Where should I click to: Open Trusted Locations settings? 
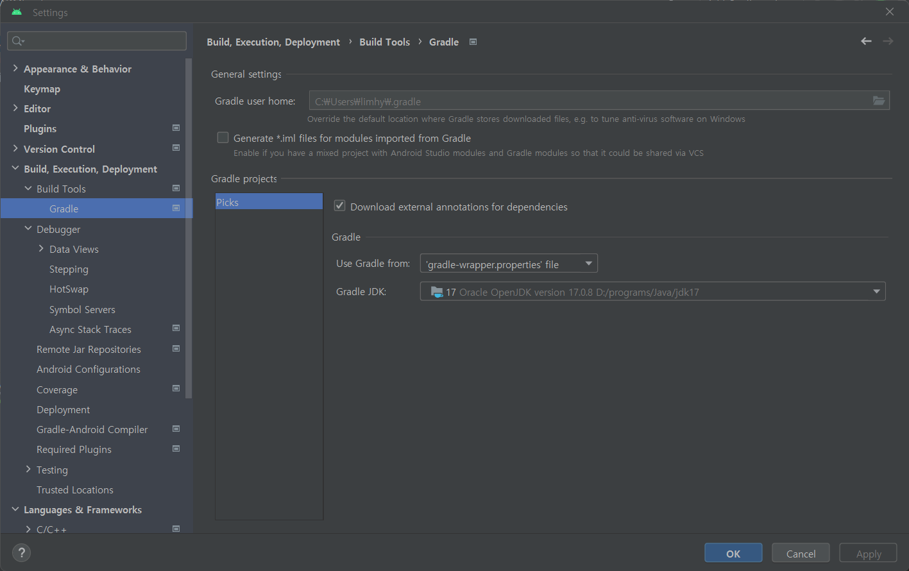[x=74, y=490]
